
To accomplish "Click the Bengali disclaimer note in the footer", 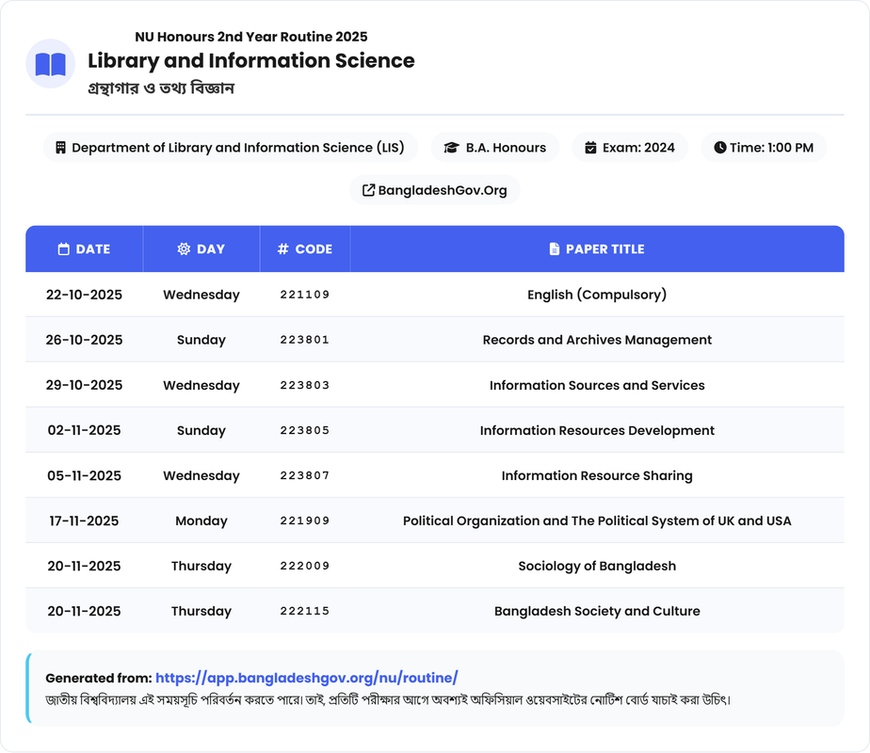I will pyautogui.click(x=388, y=700).
